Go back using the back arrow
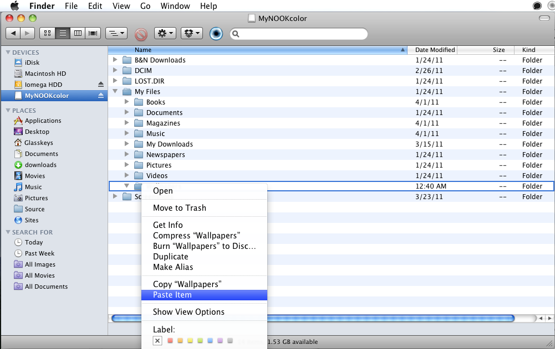The image size is (555, 349). click(x=14, y=33)
